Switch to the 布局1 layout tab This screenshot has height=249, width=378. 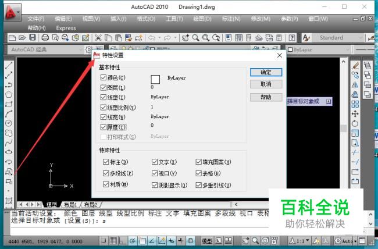tap(70, 205)
